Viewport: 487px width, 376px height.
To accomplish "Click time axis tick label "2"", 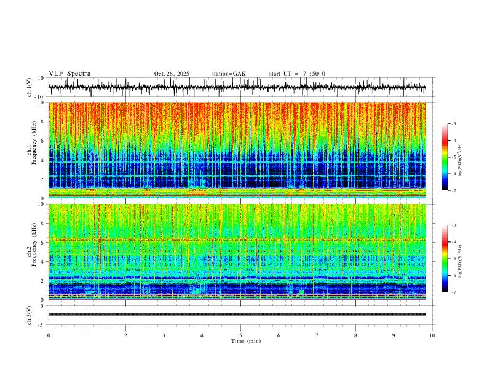I will pos(125,335).
